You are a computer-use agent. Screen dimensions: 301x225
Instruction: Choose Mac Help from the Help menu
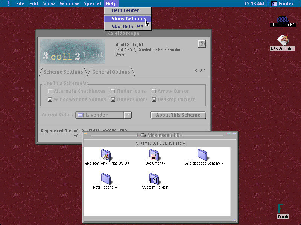[128, 27]
